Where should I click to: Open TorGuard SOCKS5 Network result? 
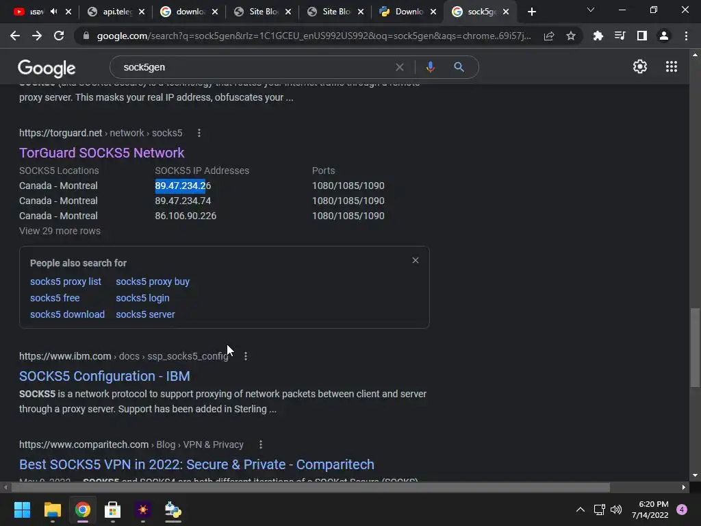tap(101, 153)
